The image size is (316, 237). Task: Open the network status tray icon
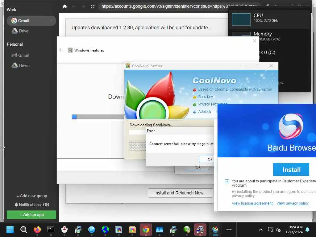click(270, 230)
